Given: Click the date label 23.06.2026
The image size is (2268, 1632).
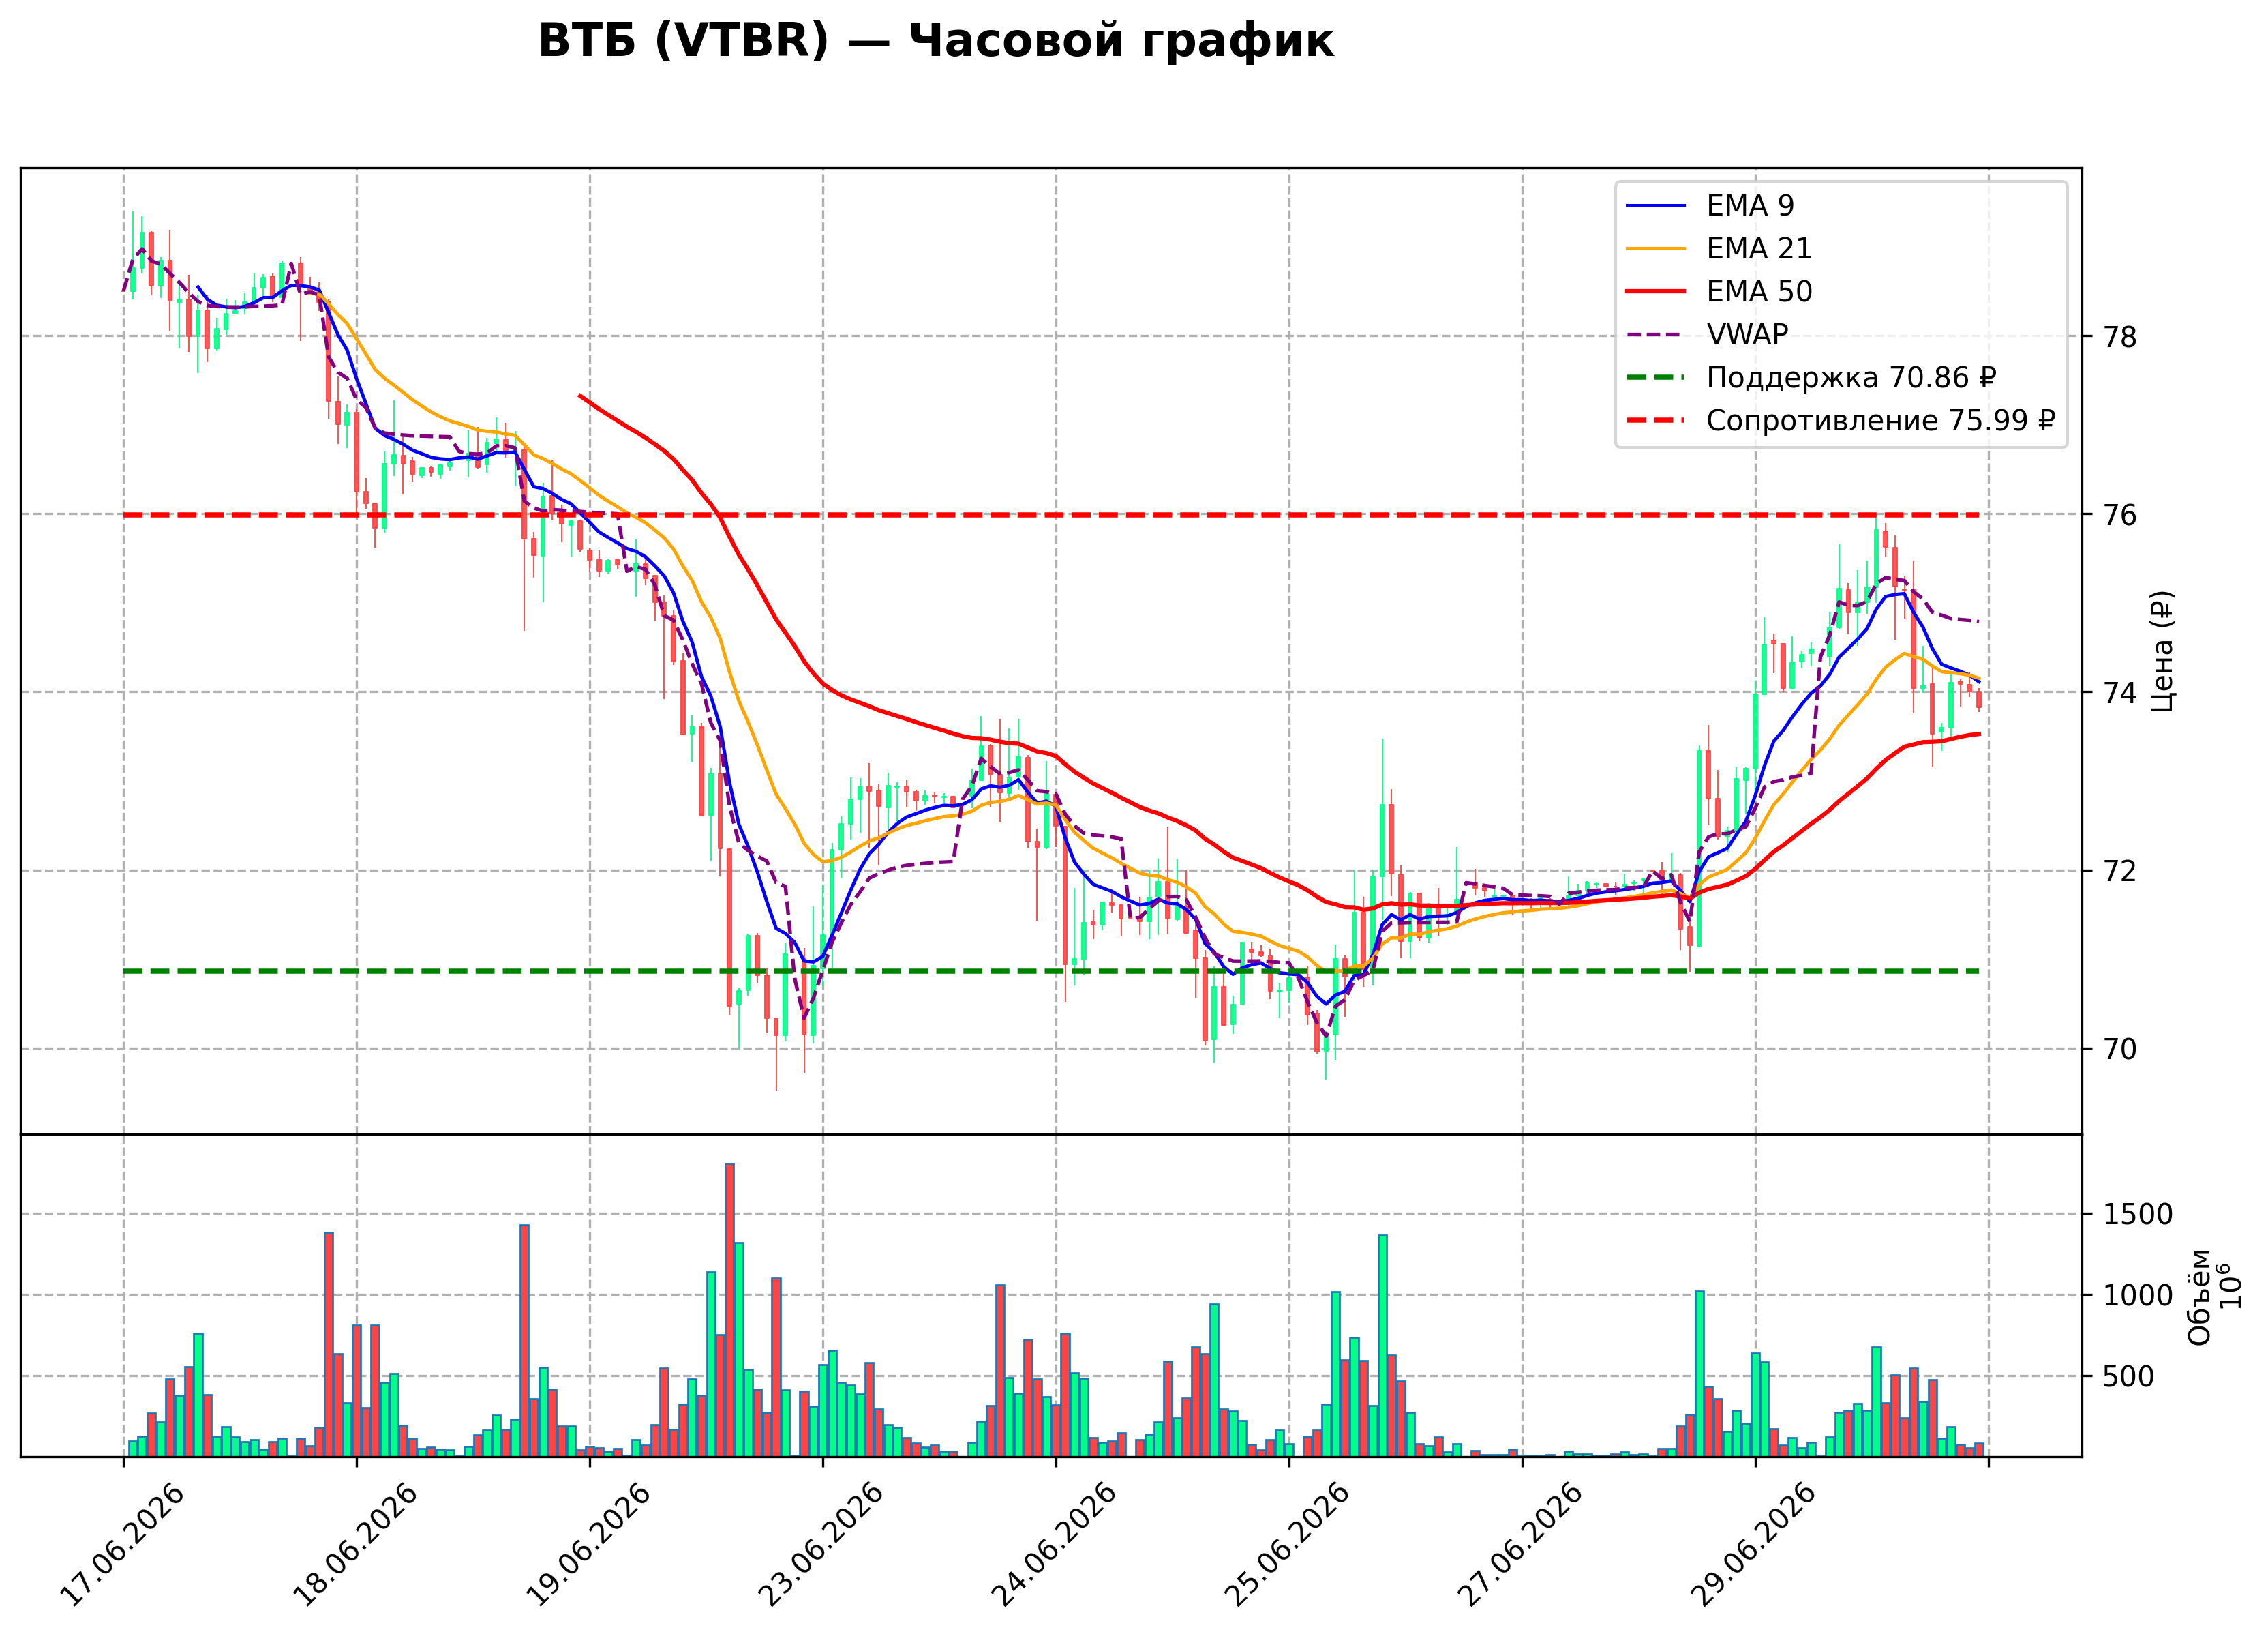Looking at the screenshot, I should click(x=821, y=1545).
